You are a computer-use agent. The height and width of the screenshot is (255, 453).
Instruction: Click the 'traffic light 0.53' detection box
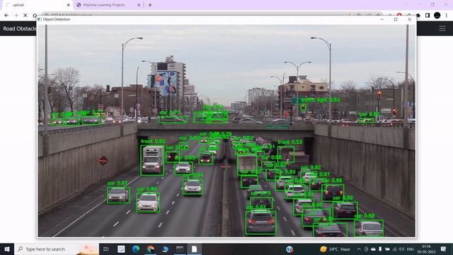tap(303, 107)
